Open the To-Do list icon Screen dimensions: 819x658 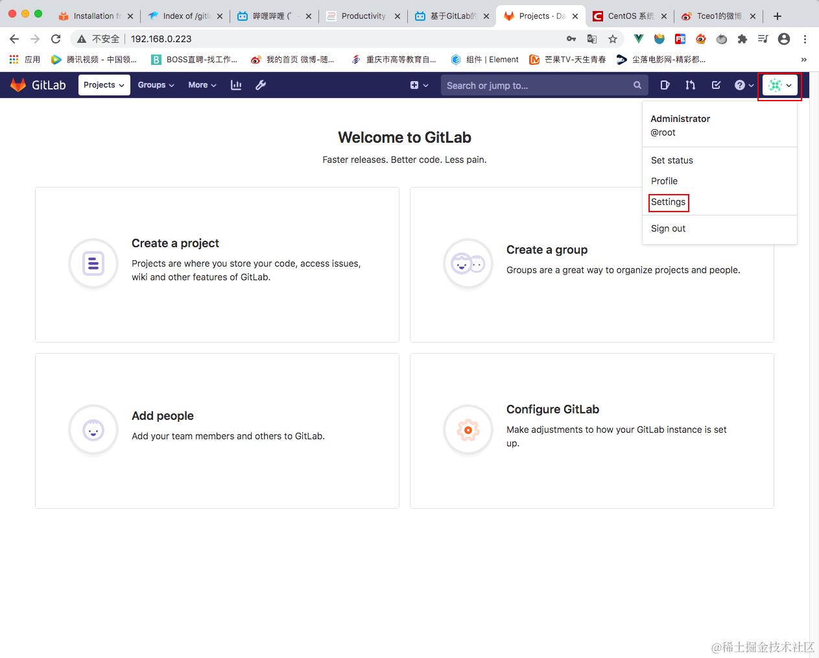pyautogui.click(x=716, y=85)
